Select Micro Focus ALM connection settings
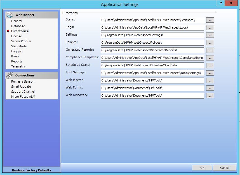 point(23,97)
